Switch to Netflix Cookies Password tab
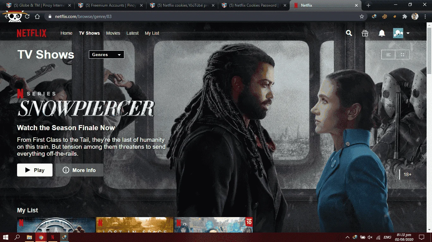The height and width of the screenshot is (242, 432). [x=254, y=5]
